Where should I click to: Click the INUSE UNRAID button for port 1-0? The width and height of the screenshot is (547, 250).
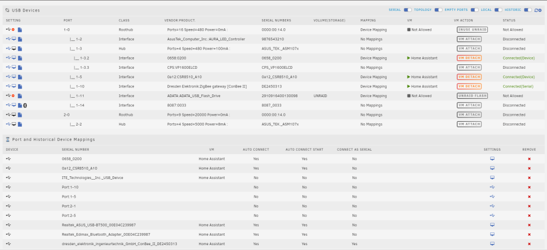(x=473, y=29)
